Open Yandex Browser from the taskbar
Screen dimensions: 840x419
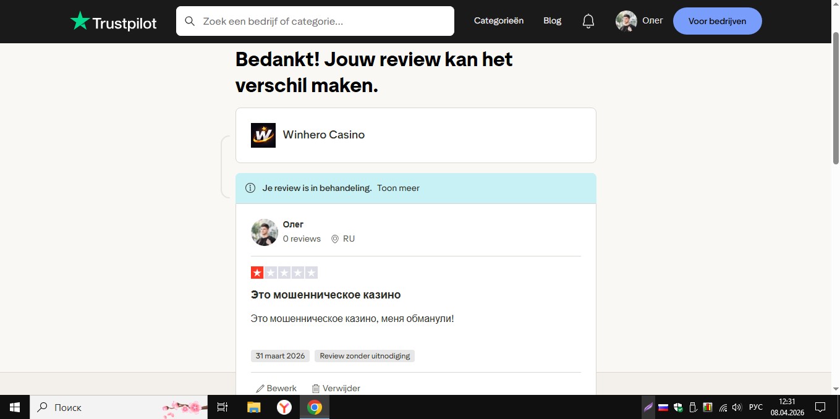click(284, 407)
